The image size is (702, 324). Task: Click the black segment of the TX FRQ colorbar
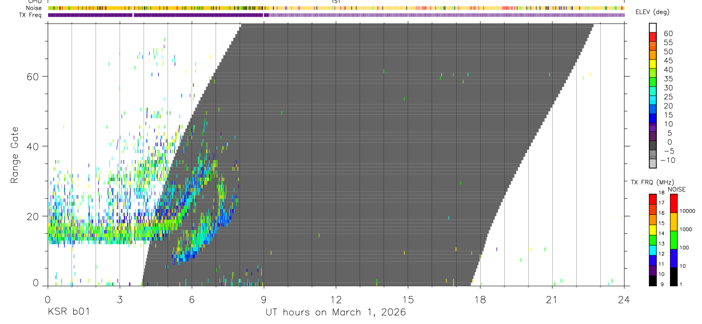click(653, 281)
